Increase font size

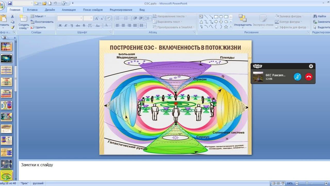pos(97,18)
